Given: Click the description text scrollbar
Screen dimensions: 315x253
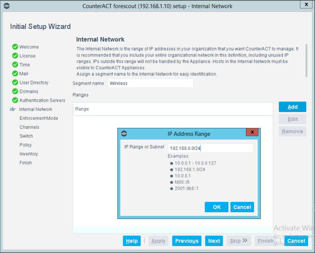Looking at the screenshot, I should pyautogui.click(x=306, y=60).
